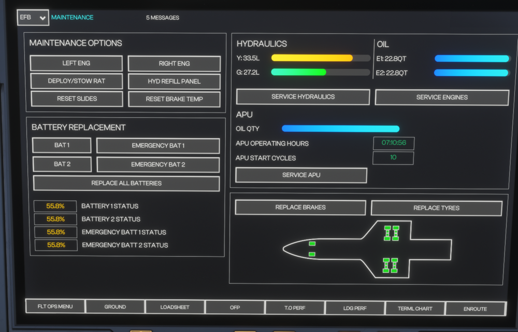
Task: Open the HYD REFILL PANEL
Action: pyautogui.click(x=174, y=81)
